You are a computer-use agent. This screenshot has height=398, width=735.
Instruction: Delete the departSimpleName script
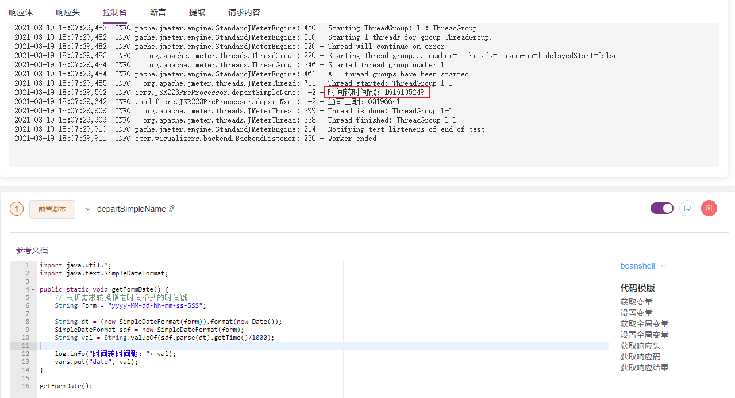pyautogui.click(x=709, y=208)
